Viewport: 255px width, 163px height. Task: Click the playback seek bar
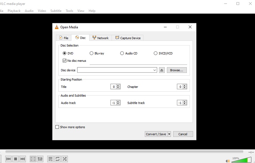tap(124, 152)
